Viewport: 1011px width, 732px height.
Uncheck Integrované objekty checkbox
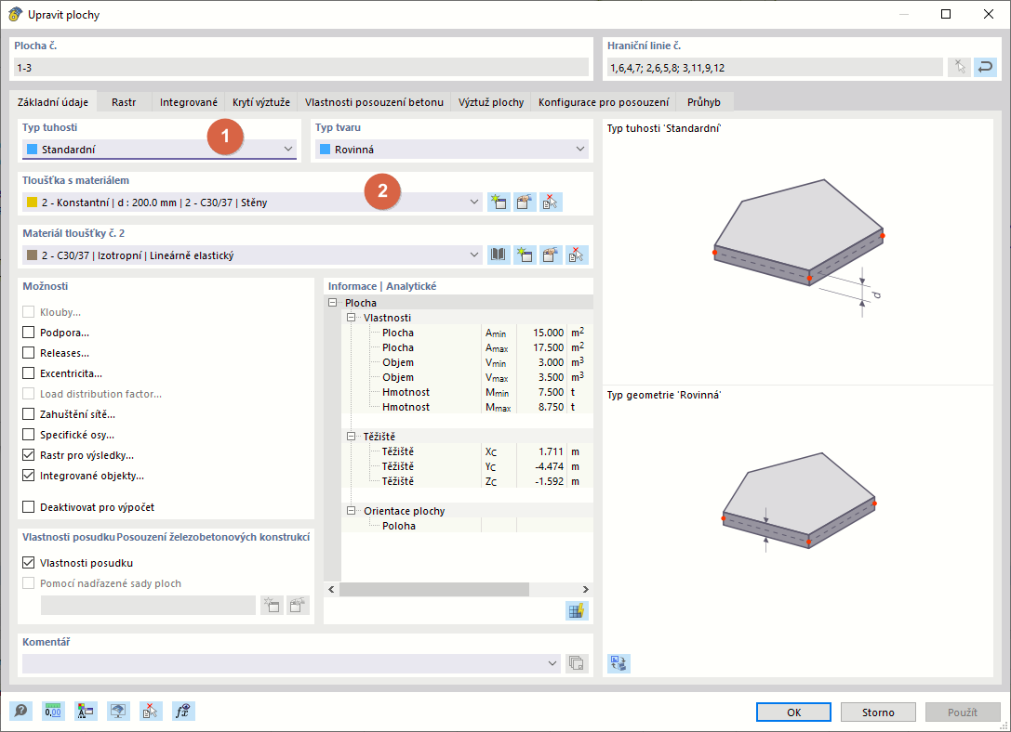point(29,476)
